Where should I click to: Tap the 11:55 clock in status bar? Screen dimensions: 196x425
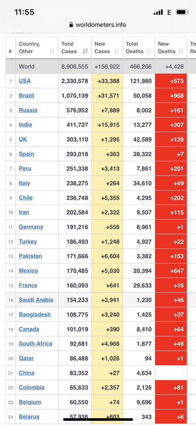pyautogui.click(x=24, y=12)
